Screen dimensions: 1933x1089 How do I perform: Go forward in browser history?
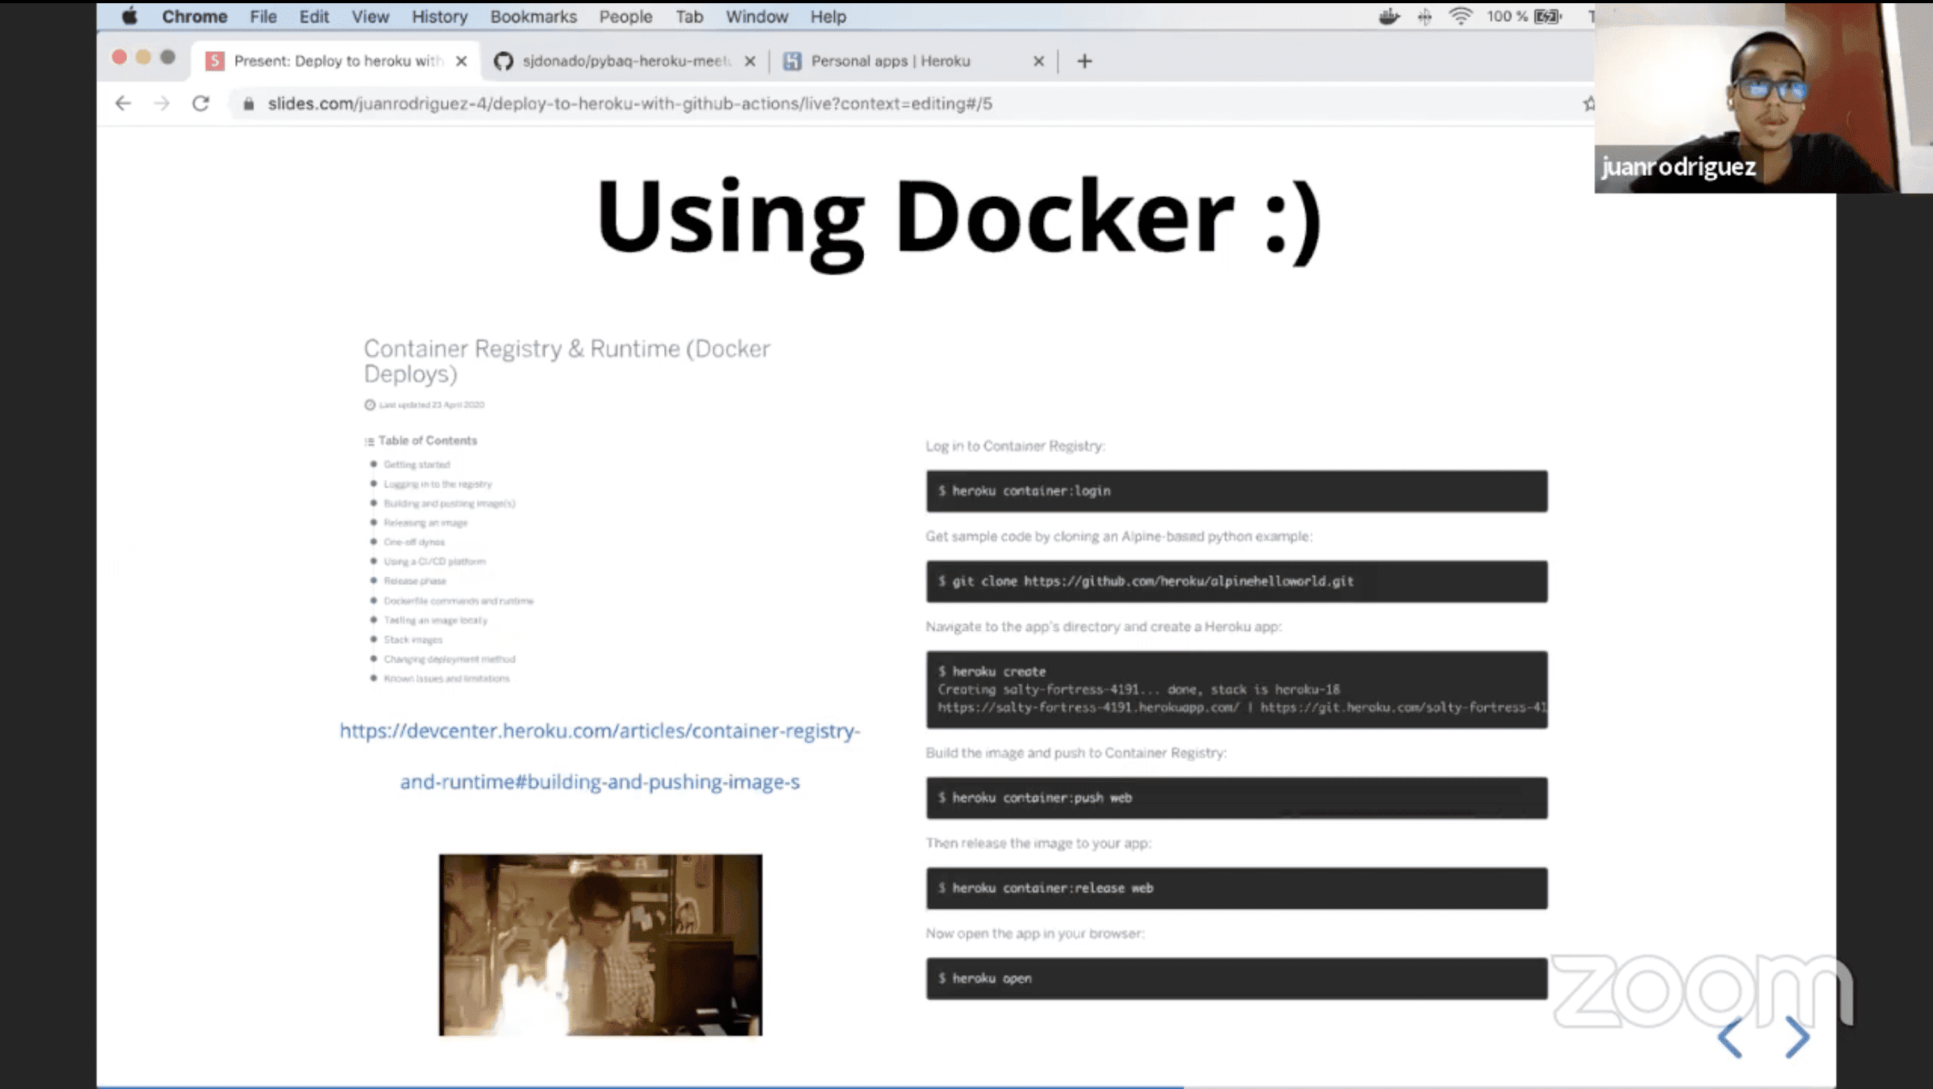tap(161, 104)
